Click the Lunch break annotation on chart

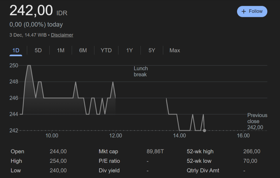[141, 71]
